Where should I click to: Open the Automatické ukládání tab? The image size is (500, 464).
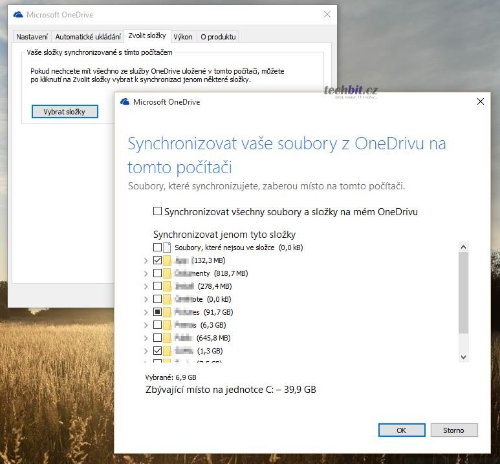click(x=88, y=37)
